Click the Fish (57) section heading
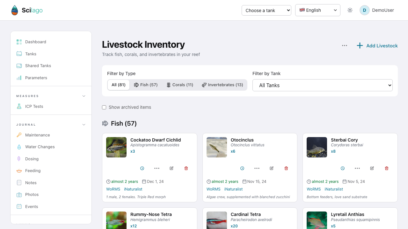Viewport: 408px width, 229px height. [x=124, y=123]
